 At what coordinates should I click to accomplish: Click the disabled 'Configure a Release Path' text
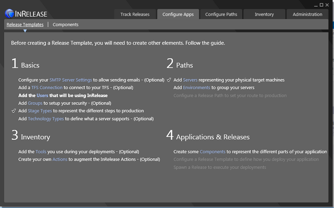click(230, 96)
